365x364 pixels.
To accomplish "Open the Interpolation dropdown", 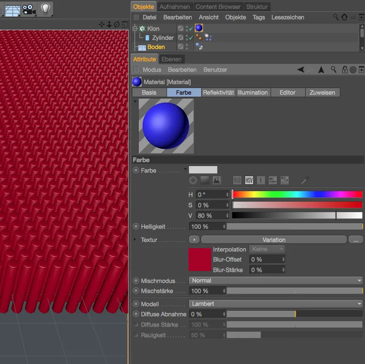I will pyautogui.click(x=267, y=249).
